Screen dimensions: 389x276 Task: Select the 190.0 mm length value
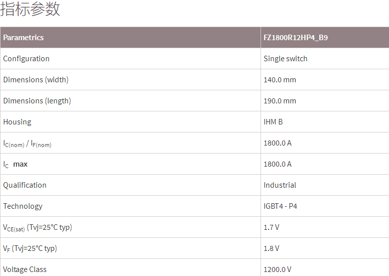coord(280,101)
